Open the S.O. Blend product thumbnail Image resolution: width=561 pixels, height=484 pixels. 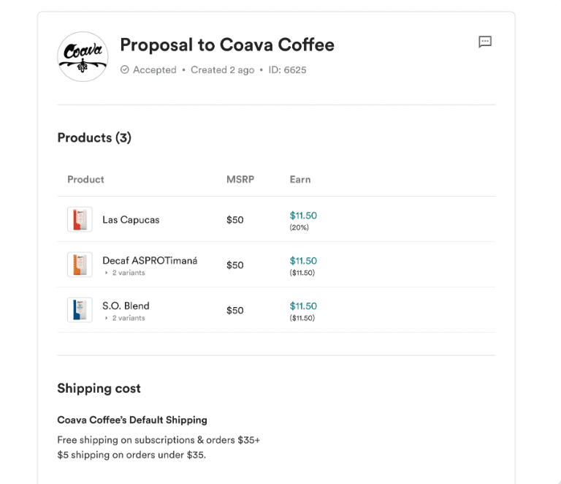[x=80, y=310]
